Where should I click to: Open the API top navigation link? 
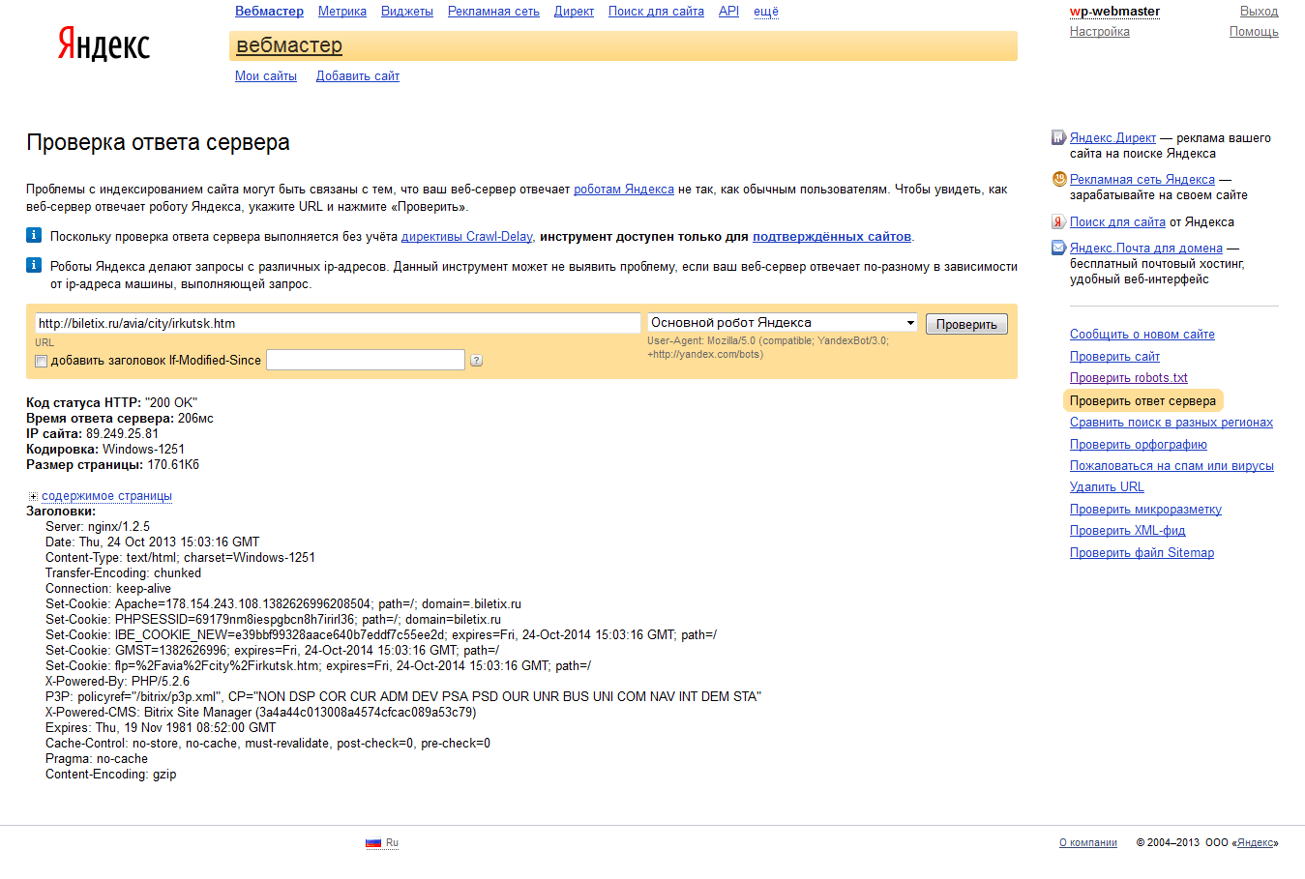coord(728,12)
